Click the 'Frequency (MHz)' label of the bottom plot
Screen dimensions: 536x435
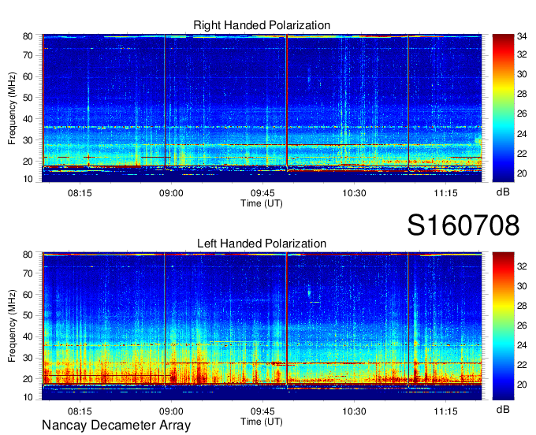[12, 326]
